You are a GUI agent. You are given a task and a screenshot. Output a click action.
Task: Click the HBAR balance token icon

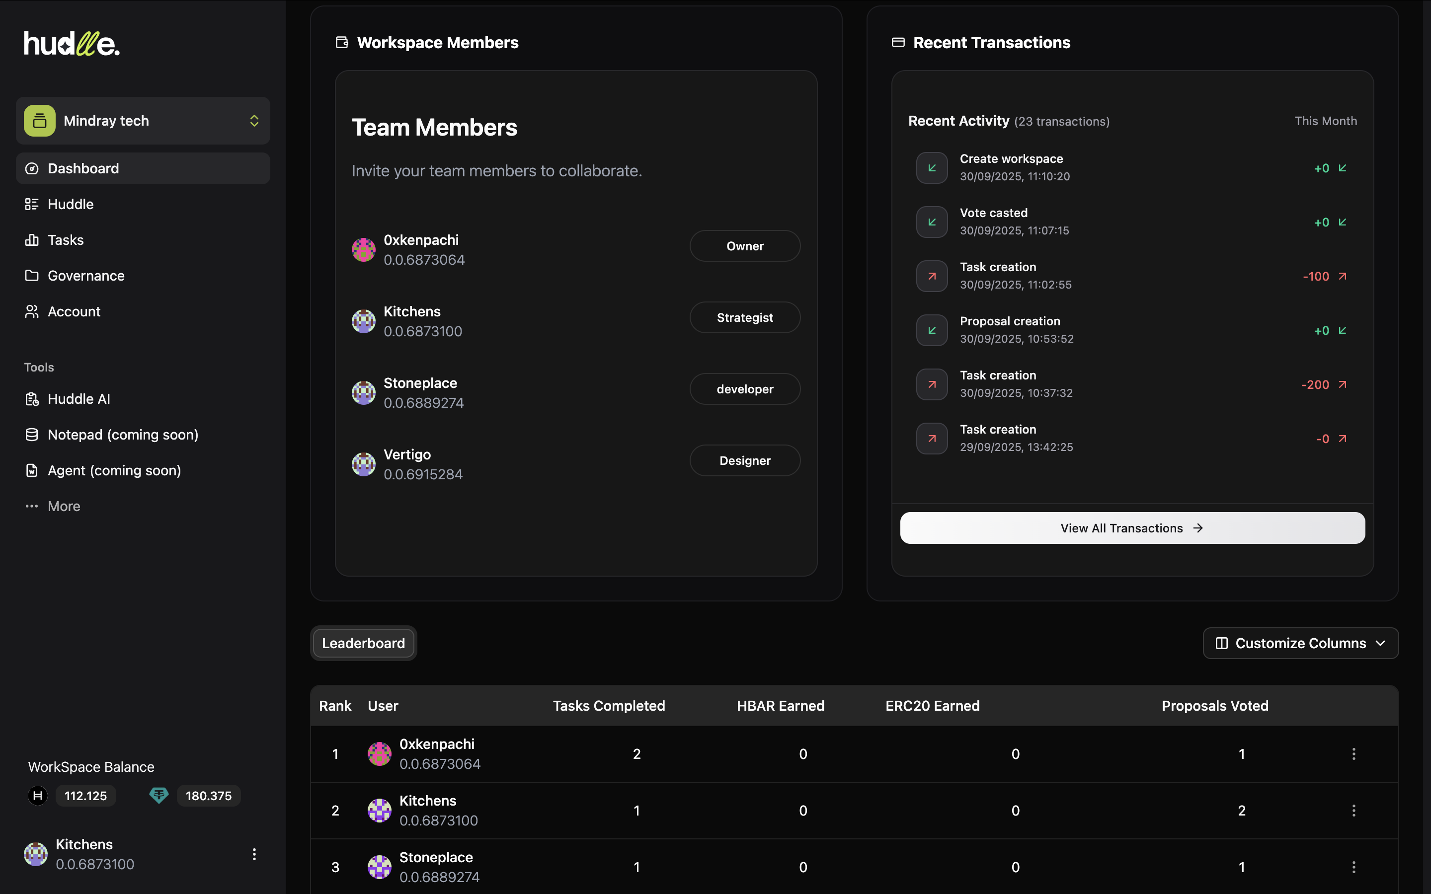[x=38, y=796]
